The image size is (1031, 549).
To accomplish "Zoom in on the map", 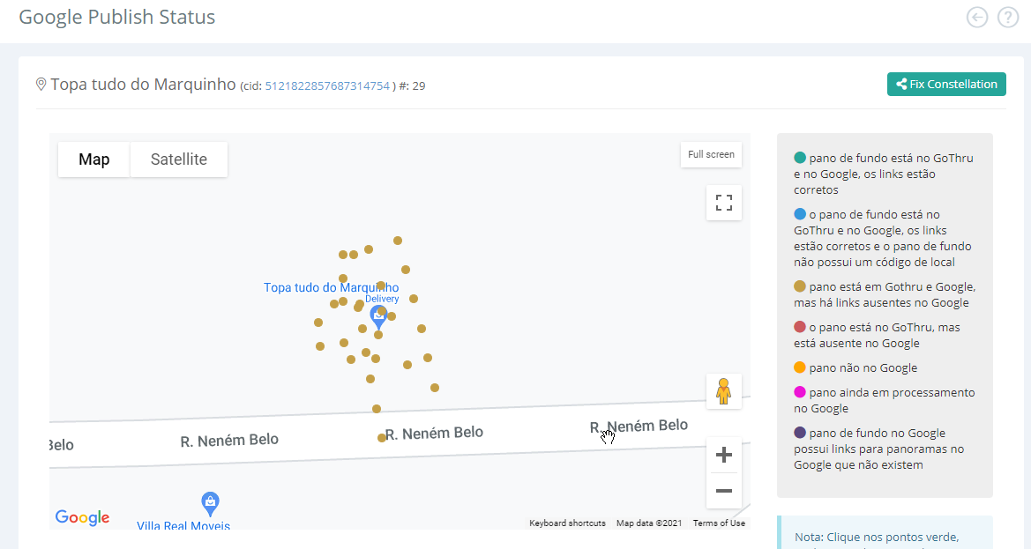I will coord(724,455).
